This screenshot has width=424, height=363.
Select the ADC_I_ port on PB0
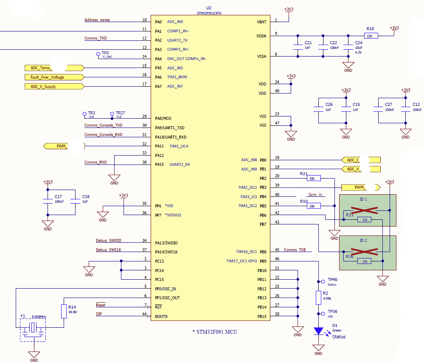tap(361, 160)
